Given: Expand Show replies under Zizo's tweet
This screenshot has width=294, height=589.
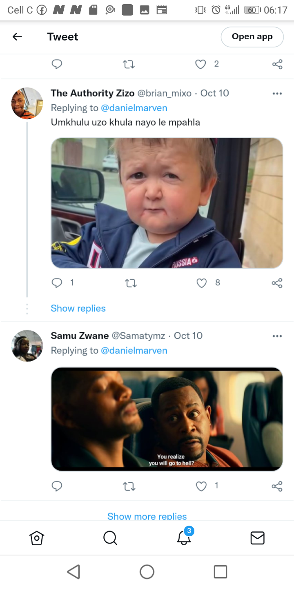Looking at the screenshot, I should tap(78, 308).
